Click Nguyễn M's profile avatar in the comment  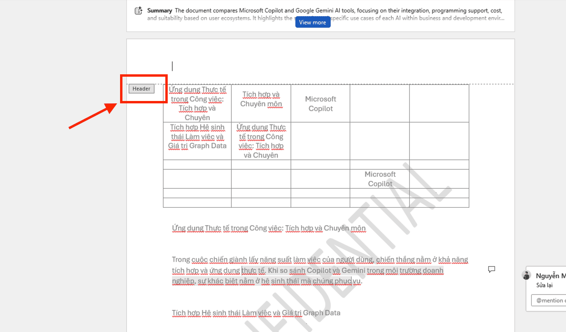(526, 275)
